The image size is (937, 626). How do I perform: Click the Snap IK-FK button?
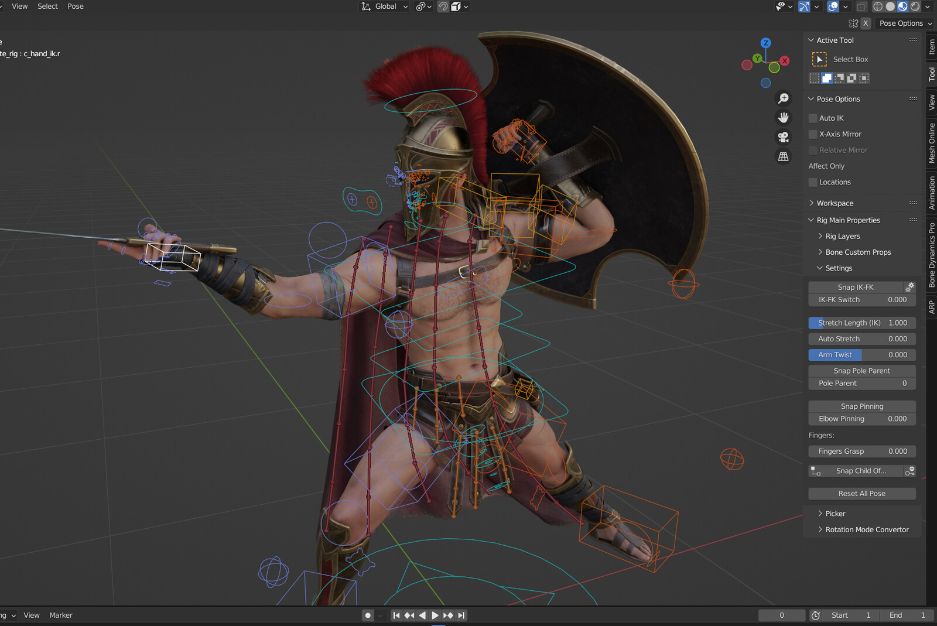pos(856,287)
